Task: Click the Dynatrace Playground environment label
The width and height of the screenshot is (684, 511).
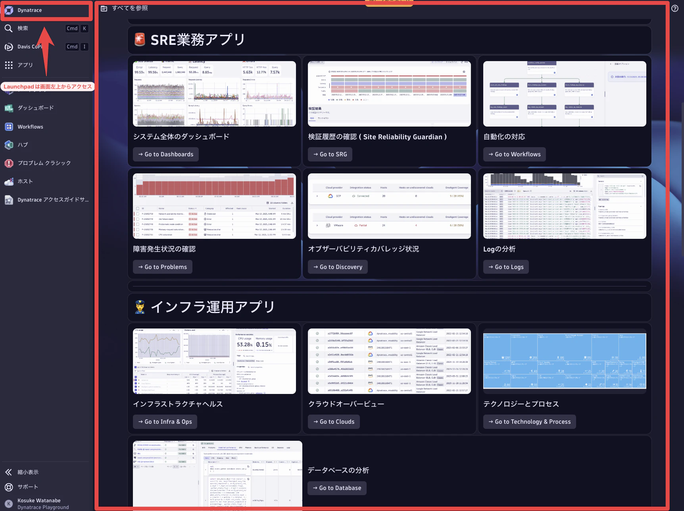Action: click(x=43, y=507)
